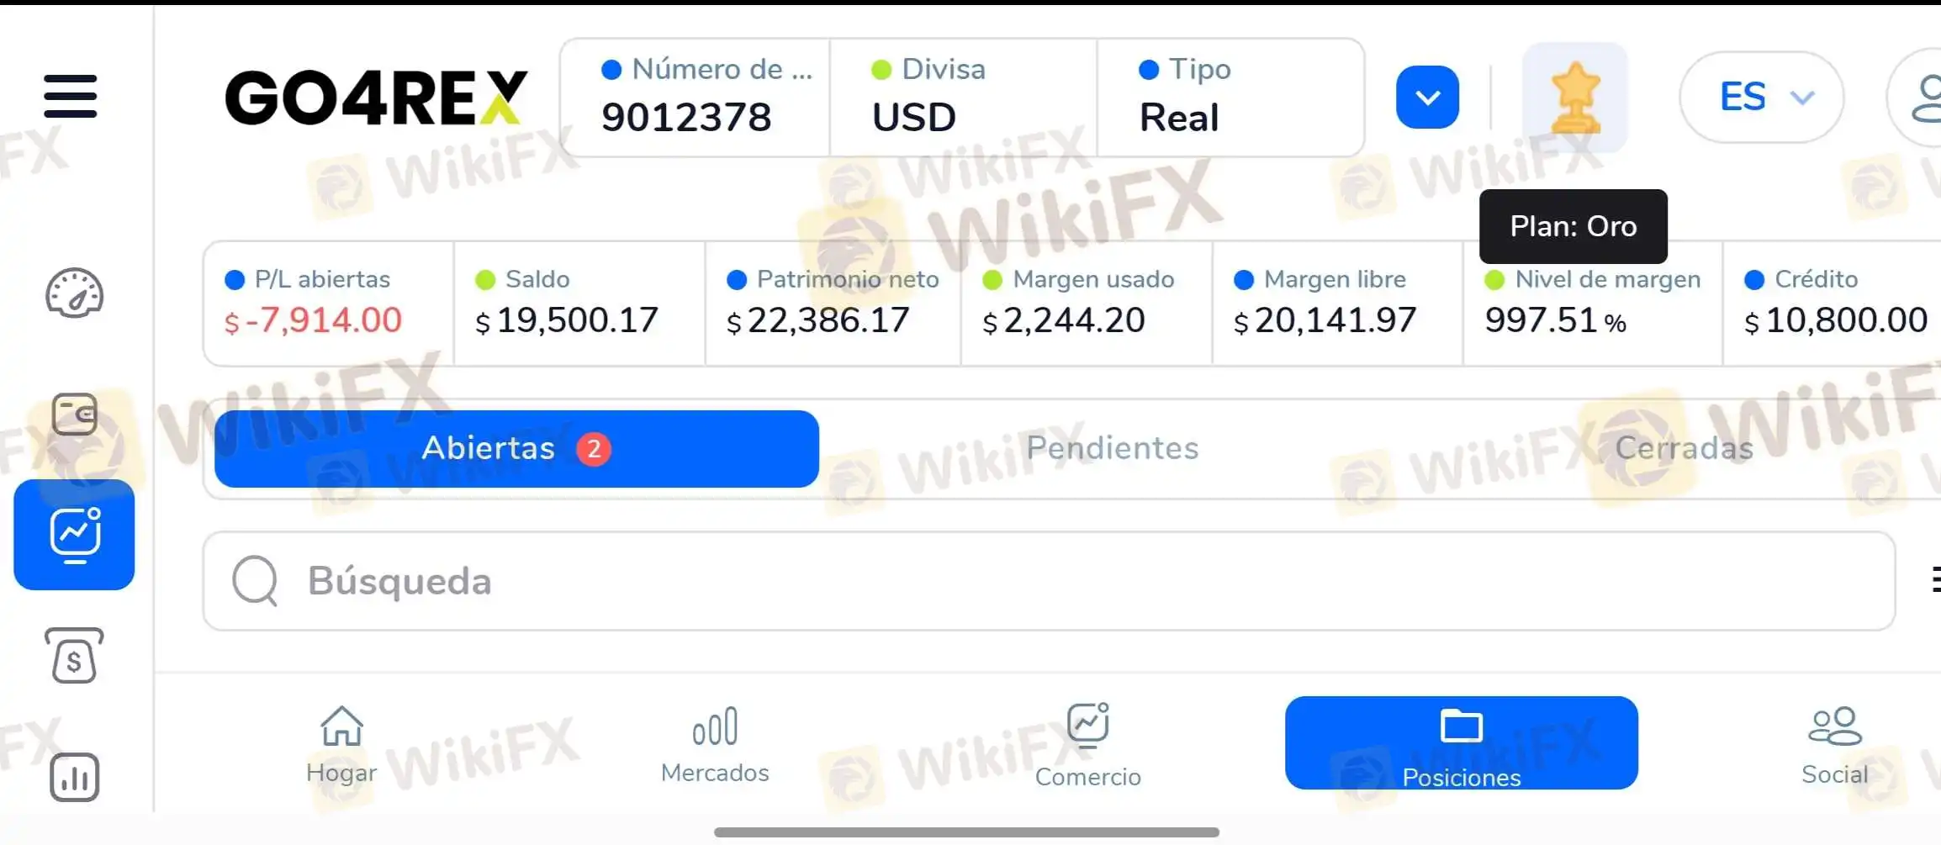Open the wallet icon in sidebar
The height and width of the screenshot is (845, 1941).
pyautogui.click(x=75, y=414)
